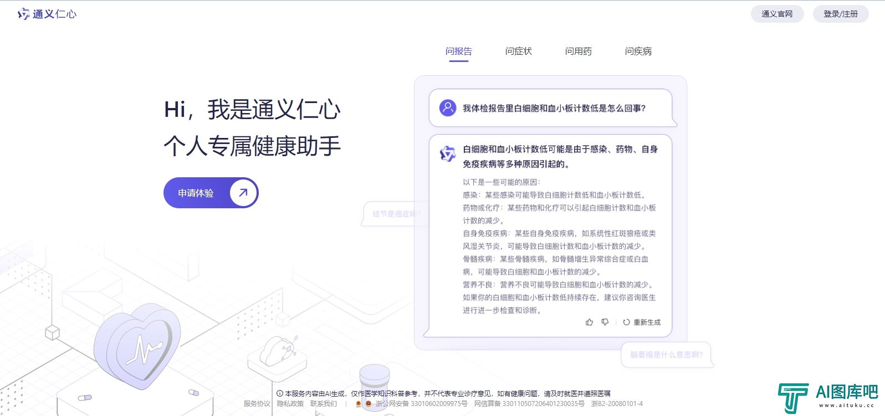Switch to the 问疾病 tab
This screenshot has height=416, width=885.
(638, 52)
